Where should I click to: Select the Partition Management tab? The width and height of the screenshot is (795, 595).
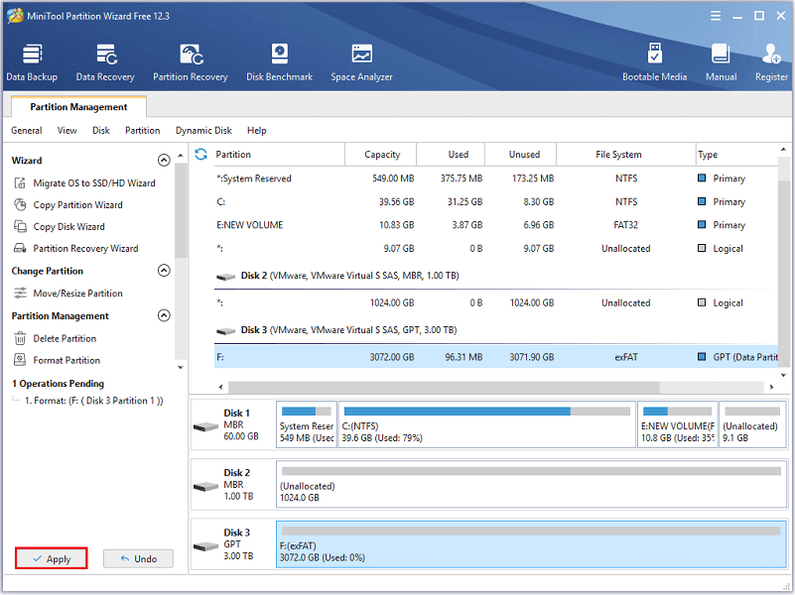[x=78, y=107]
